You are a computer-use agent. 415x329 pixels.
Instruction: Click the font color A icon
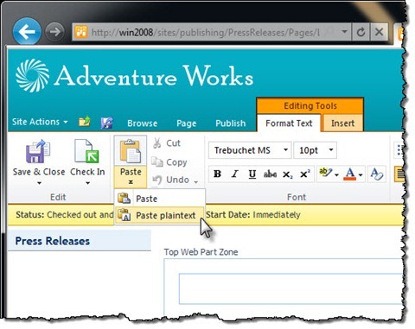coord(350,174)
